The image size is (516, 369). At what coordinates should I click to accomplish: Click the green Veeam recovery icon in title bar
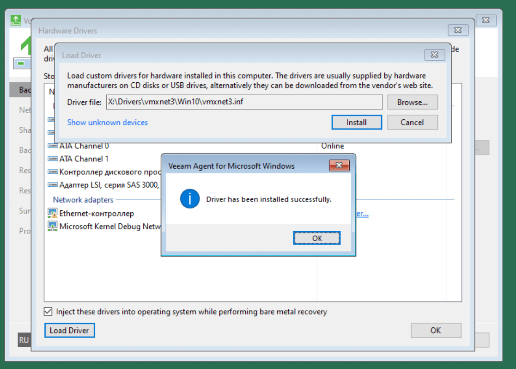tap(16, 20)
